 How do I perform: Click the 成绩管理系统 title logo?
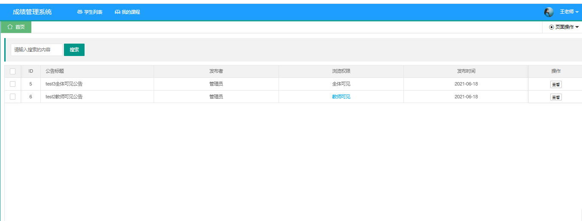[x=32, y=12]
